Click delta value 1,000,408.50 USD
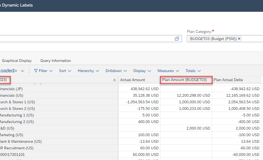This screenshot has height=160, width=263. click(x=244, y=108)
